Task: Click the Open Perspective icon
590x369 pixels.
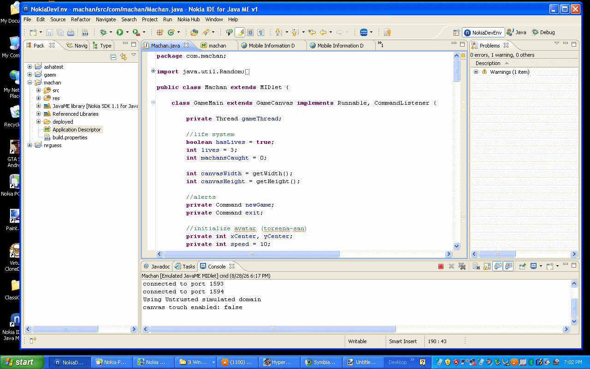Action: click(x=456, y=32)
